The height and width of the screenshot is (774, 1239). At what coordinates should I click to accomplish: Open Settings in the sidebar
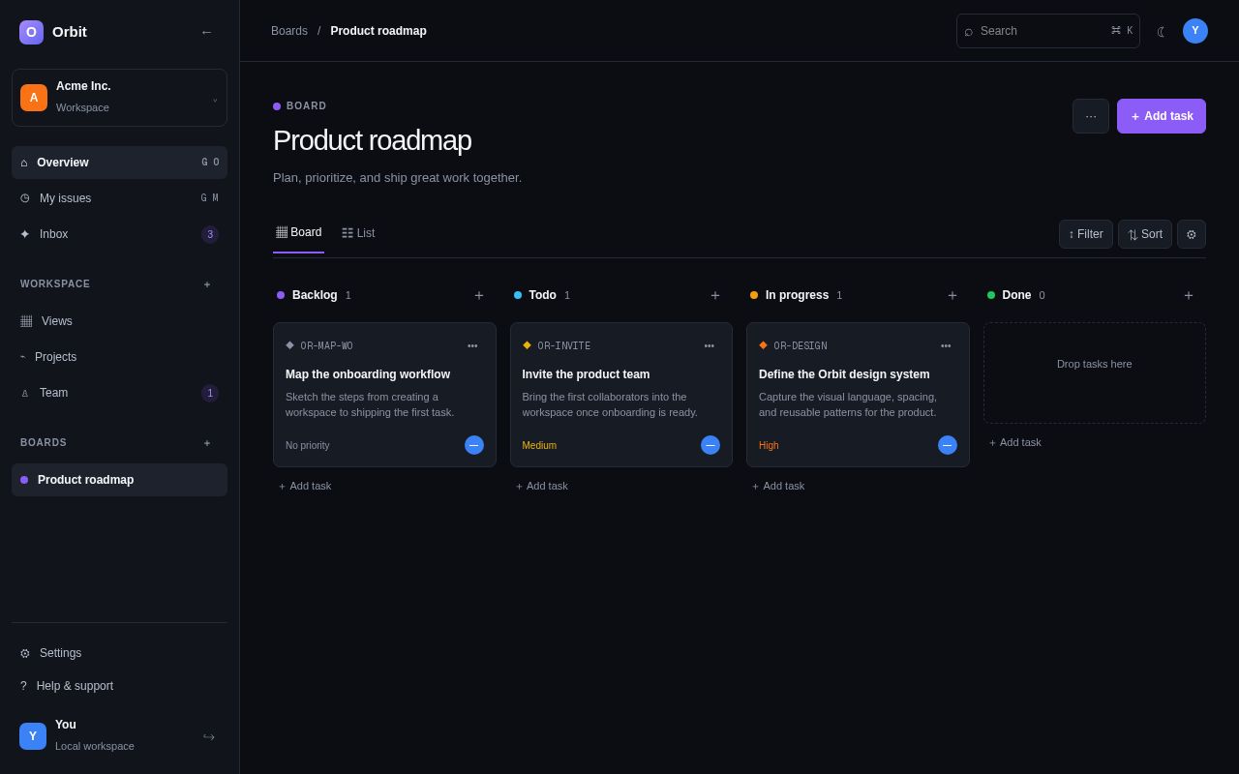pos(119,653)
